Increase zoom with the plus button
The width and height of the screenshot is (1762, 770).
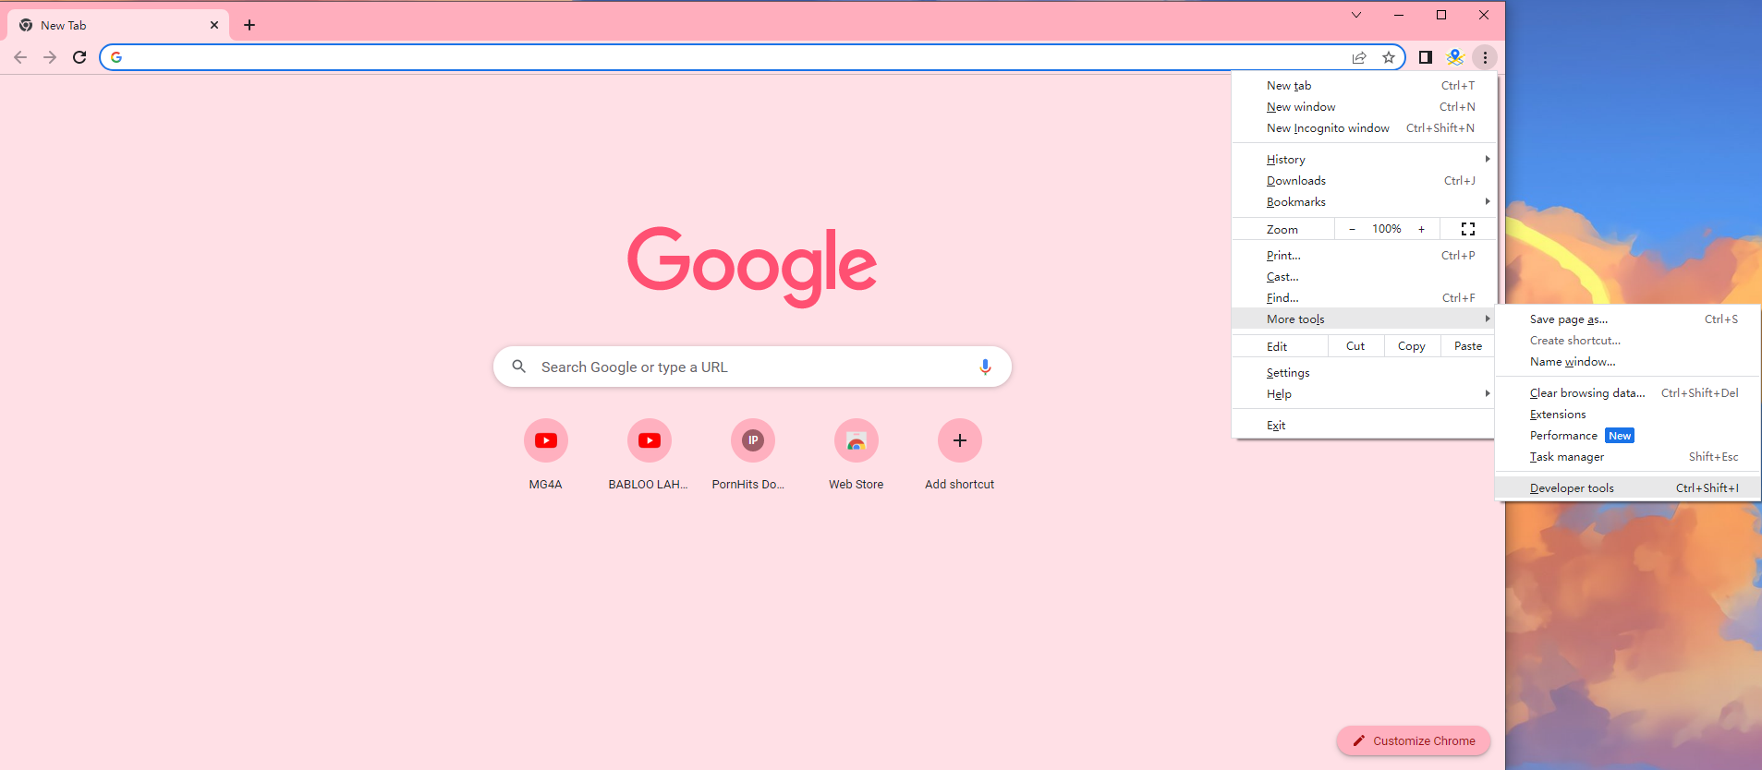tap(1422, 229)
